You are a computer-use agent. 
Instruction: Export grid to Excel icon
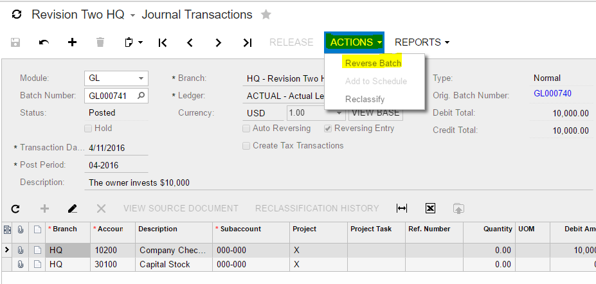click(x=430, y=208)
